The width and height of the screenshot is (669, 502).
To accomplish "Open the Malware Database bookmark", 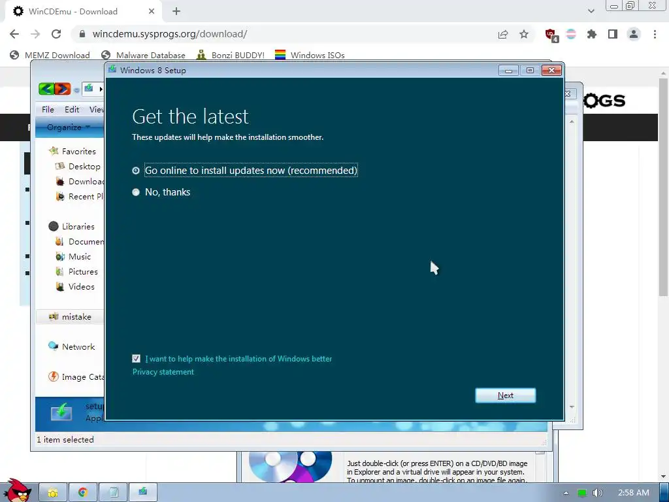I will tap(143, 55).
